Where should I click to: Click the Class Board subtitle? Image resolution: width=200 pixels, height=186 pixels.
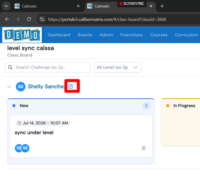point(20,55)
